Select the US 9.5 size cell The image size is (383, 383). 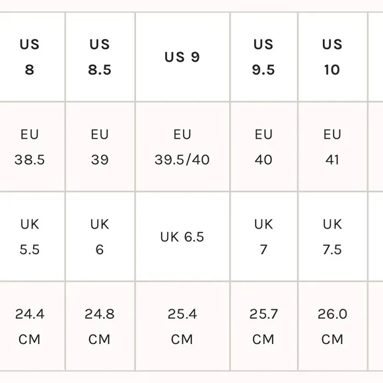(264, 57)
